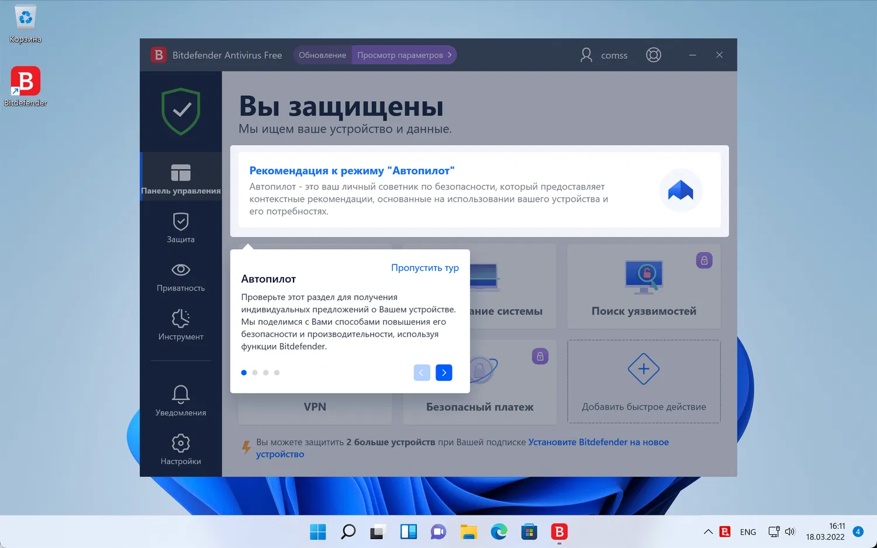Screen dimensions: 877x548
Task: Click the green protection shield status icon
Action: 181,111
